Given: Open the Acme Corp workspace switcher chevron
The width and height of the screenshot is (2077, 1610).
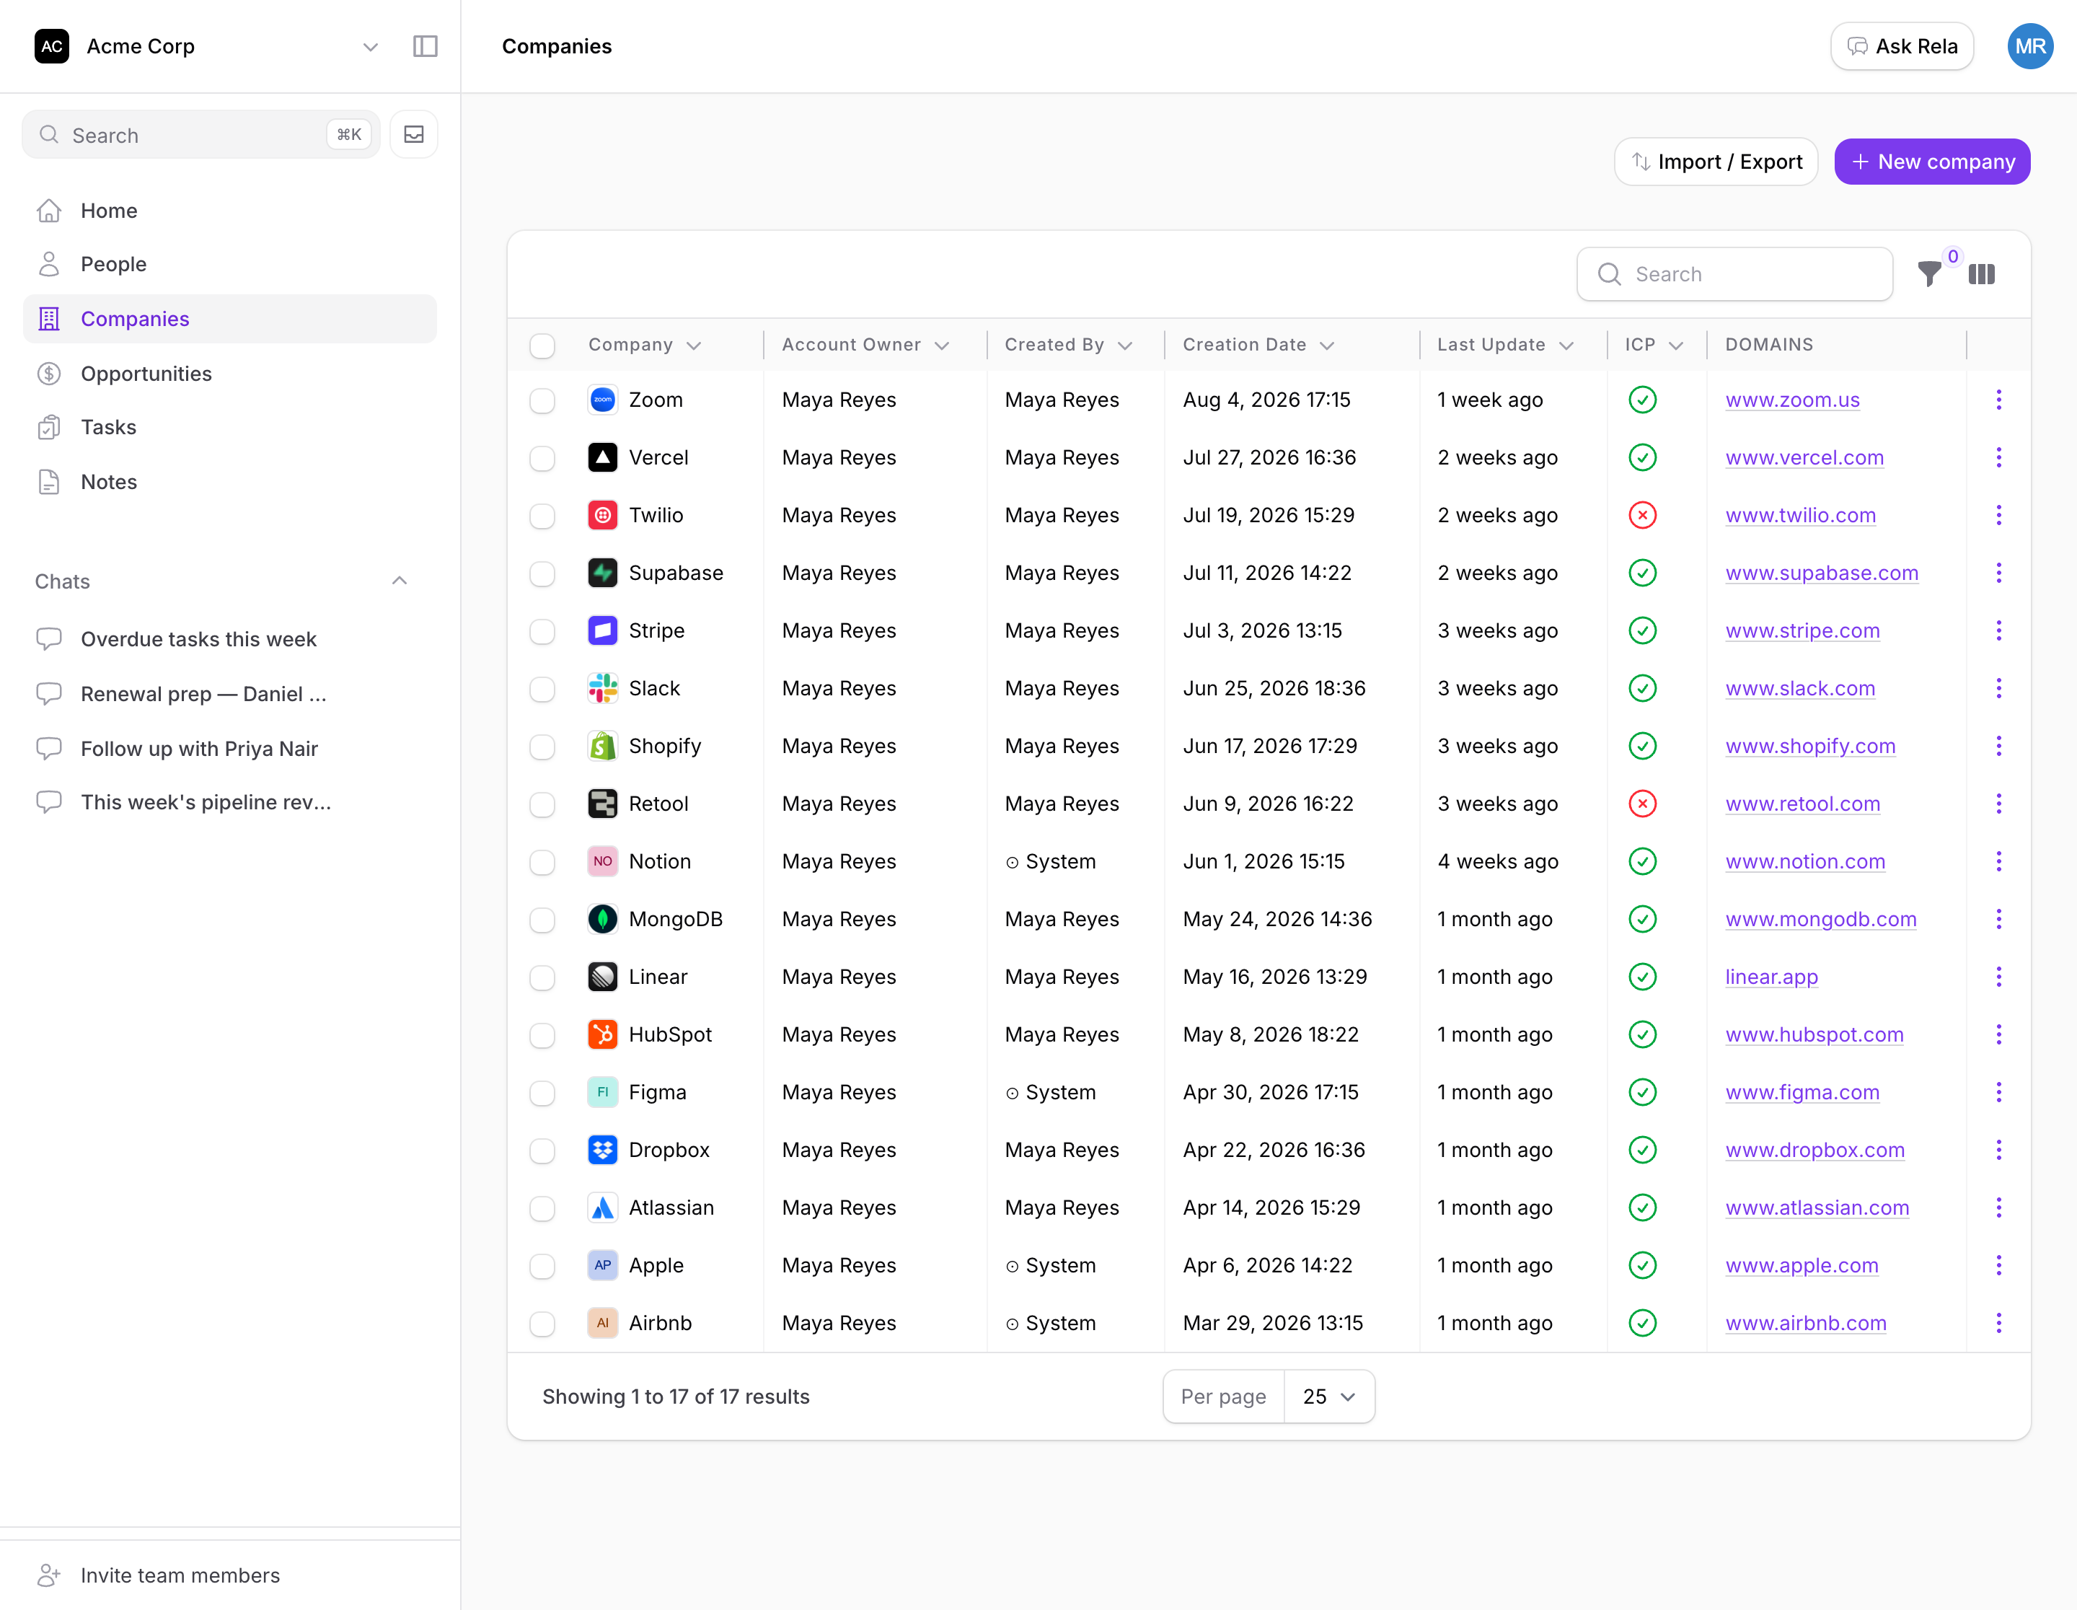Looking at the screenshot, I should coord(371,47).
